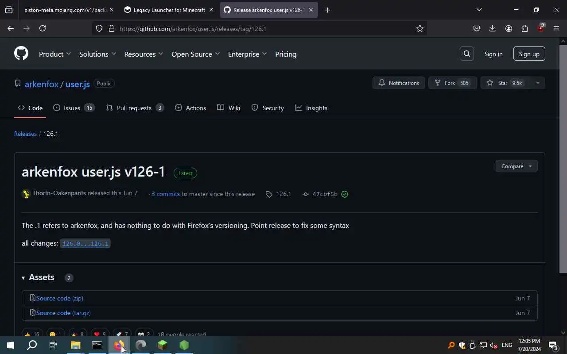Open Task View on taskbar
567x354 pixels.
[53, 345]
